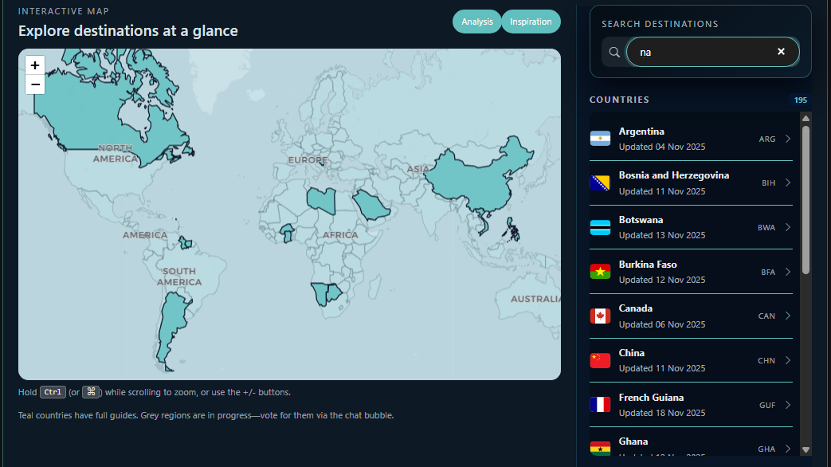Open the Burkina Faso destination entry

click(691, 272)
